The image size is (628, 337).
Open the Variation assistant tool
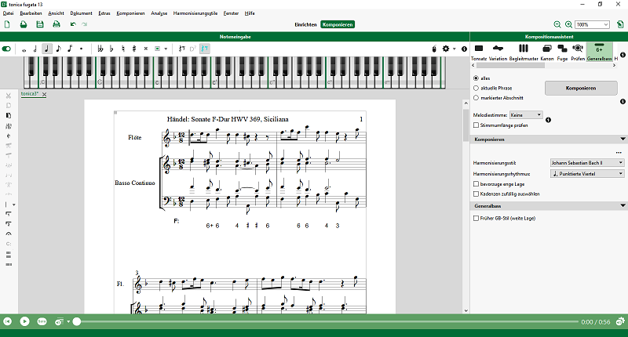click(x=498, y=53)
